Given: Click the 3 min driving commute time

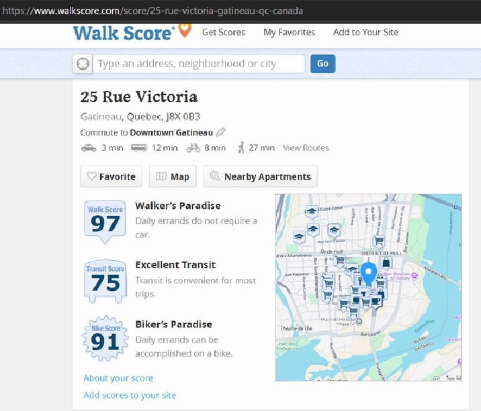Looking at the screenshot, I should pos(113,148).
